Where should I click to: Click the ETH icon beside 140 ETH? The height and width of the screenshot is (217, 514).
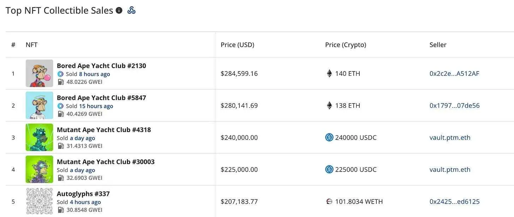[329, 74]
